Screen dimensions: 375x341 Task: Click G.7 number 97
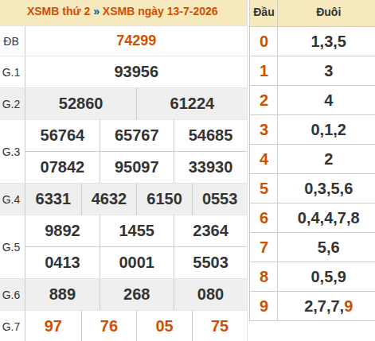(x=53, y=326)
